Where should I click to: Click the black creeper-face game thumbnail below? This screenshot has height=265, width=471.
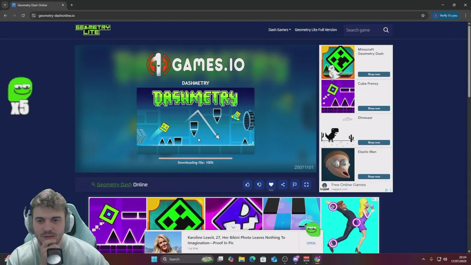coord(176,214)
